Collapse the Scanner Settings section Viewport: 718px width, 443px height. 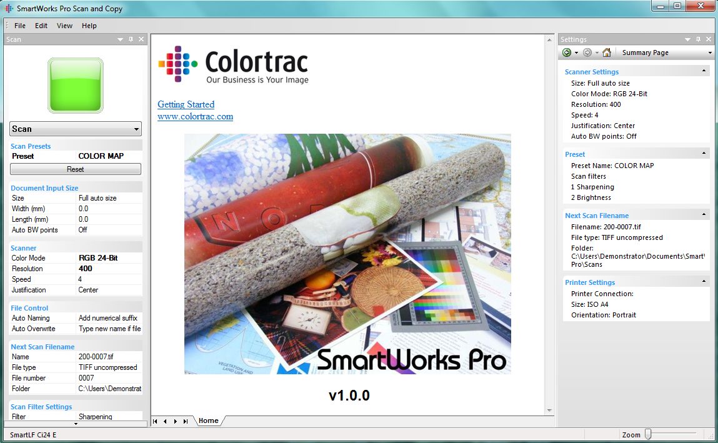pos(704,71)
